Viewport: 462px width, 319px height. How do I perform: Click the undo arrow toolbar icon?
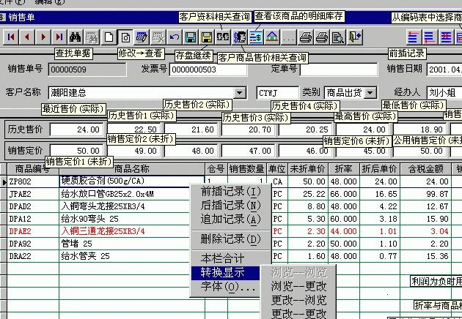175,37
